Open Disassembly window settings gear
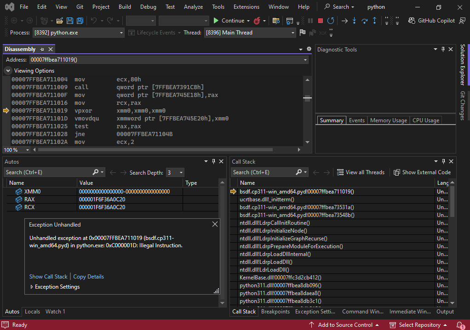The width and height of the screenshot is (470, 330). (x=309, y=49)
